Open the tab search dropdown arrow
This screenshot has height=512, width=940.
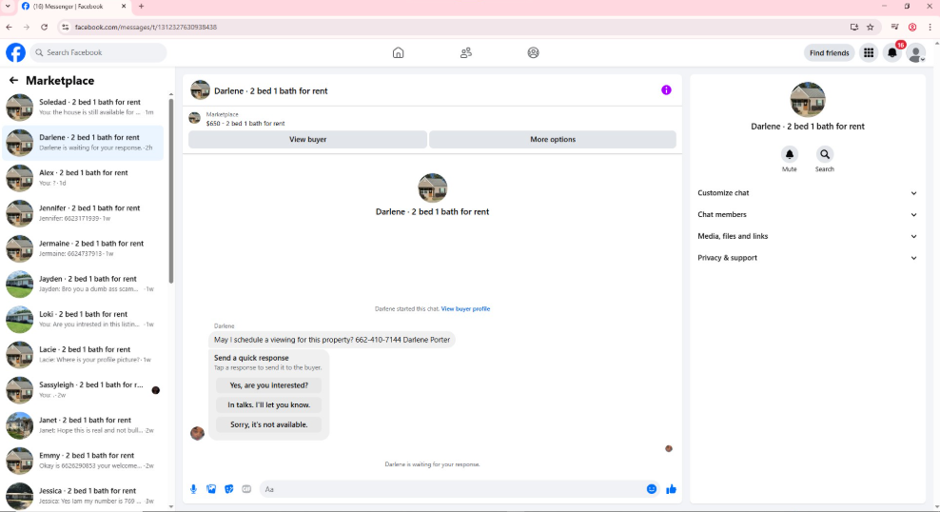8,6
